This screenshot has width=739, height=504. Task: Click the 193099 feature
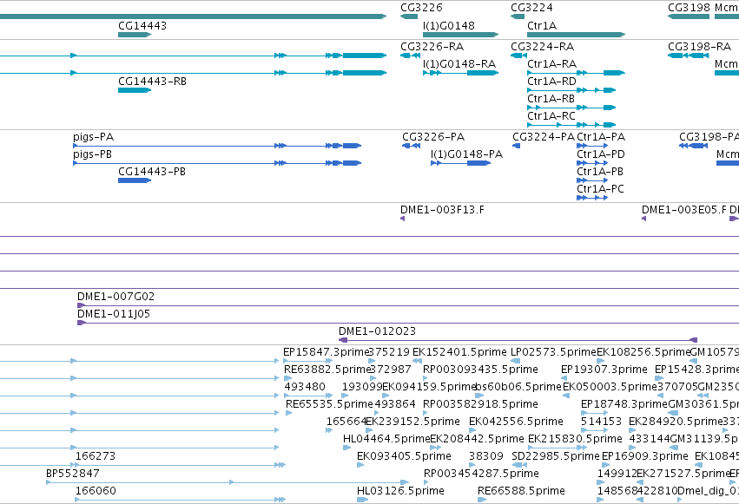(x=345, y=396)
